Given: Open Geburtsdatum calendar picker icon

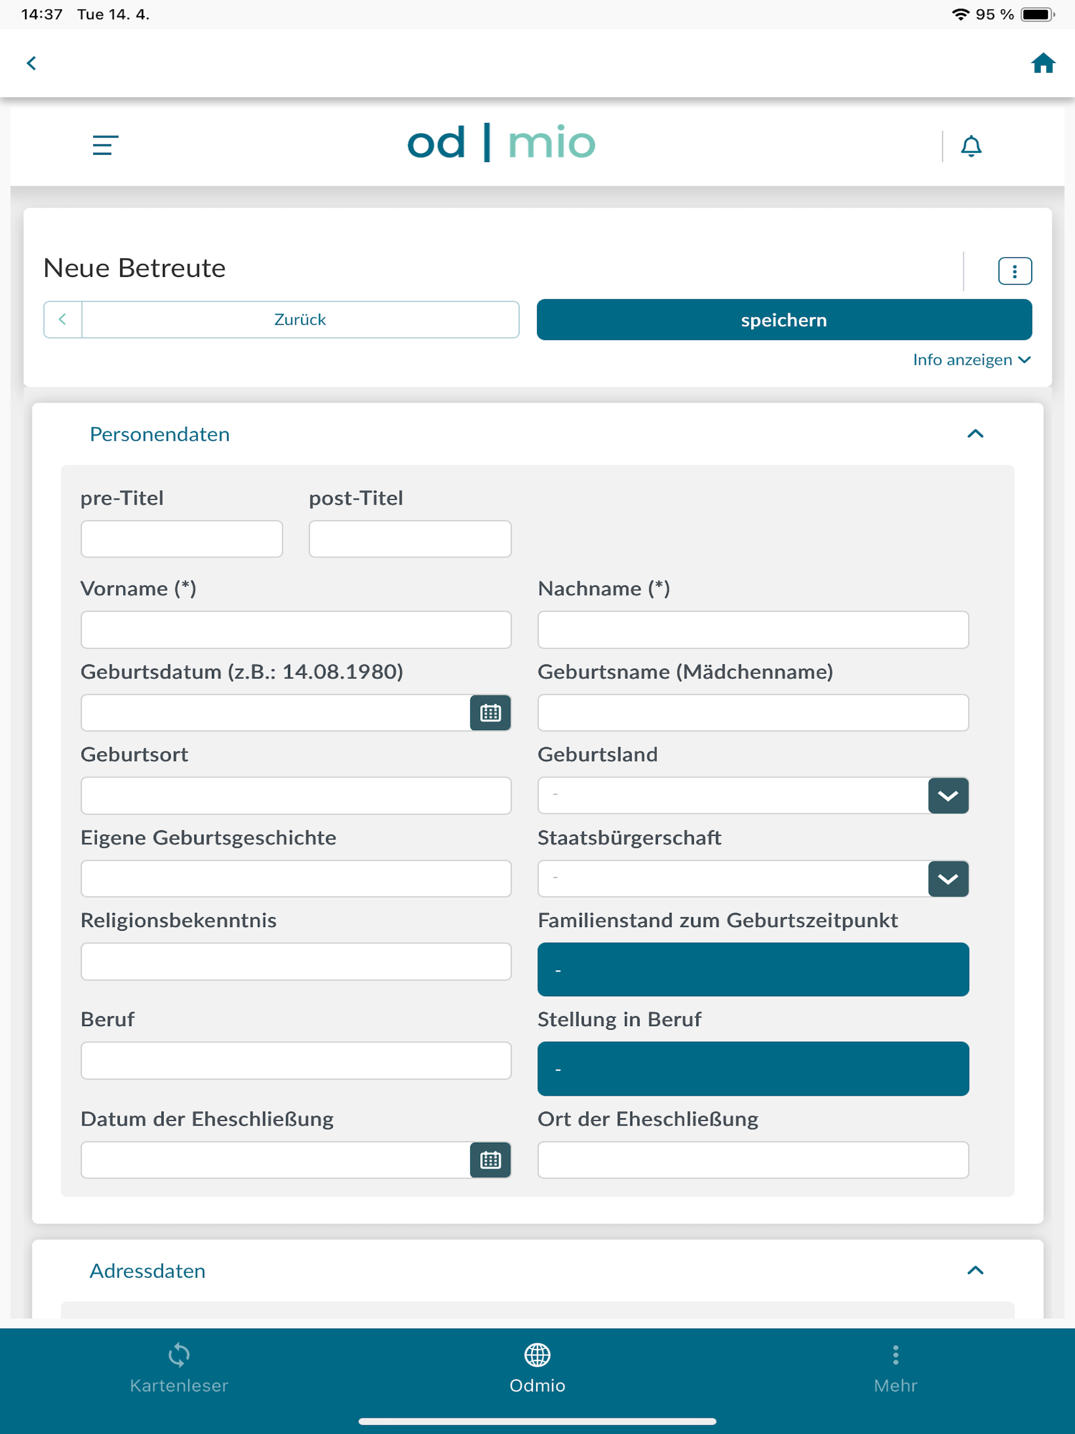Looking at the screenshot, I should 491,712.
